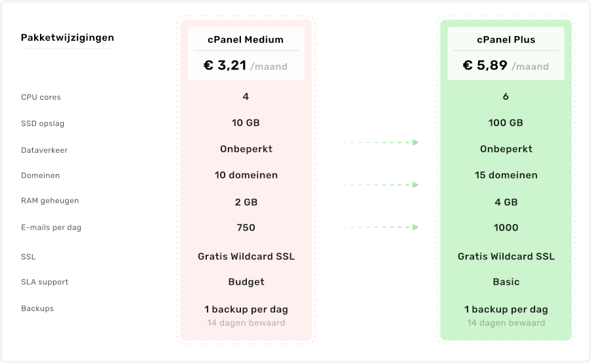
Task: Click the Pakketwijzigingen heading
Action: tap(68, 37)
